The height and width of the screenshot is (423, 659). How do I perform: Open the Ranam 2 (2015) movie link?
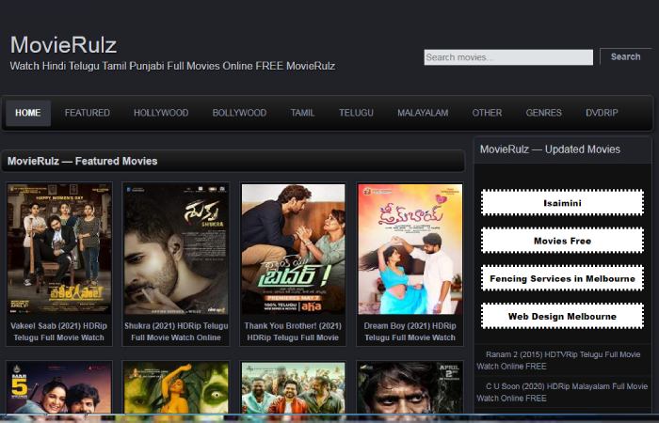562,359
